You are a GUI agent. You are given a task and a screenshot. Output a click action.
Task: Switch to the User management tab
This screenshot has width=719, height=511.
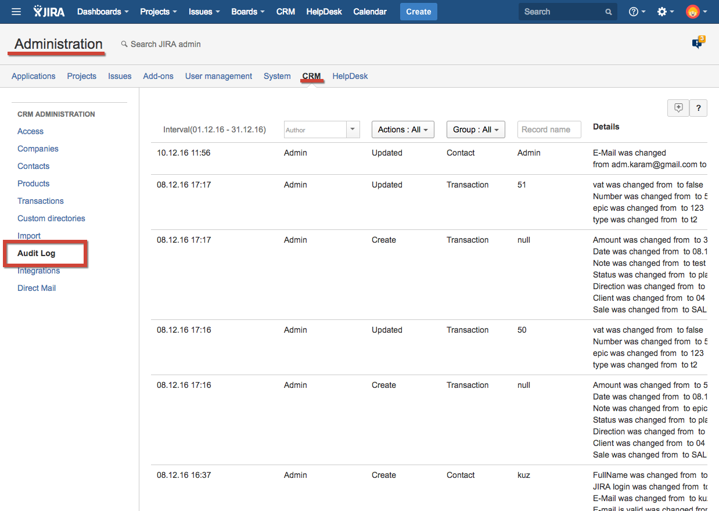pyautogui.click(x=218, y=76)
